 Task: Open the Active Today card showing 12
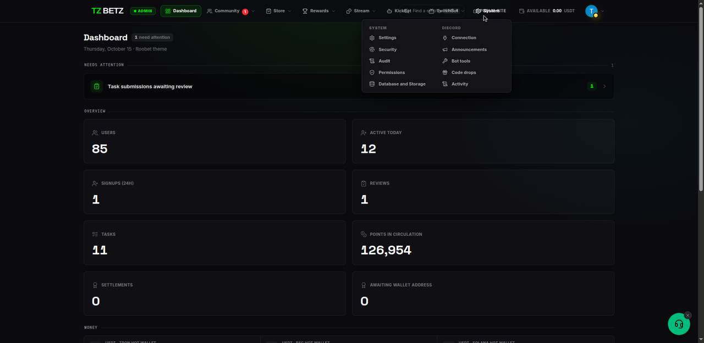[483, 141]
